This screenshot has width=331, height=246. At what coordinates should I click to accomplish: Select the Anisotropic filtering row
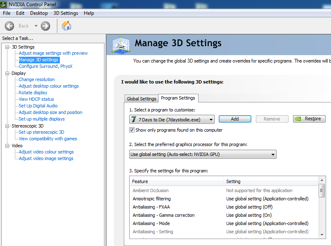click(224, 199)
